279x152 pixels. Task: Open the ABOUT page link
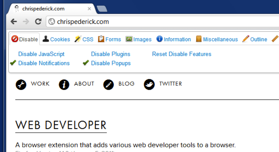(84, 84)
